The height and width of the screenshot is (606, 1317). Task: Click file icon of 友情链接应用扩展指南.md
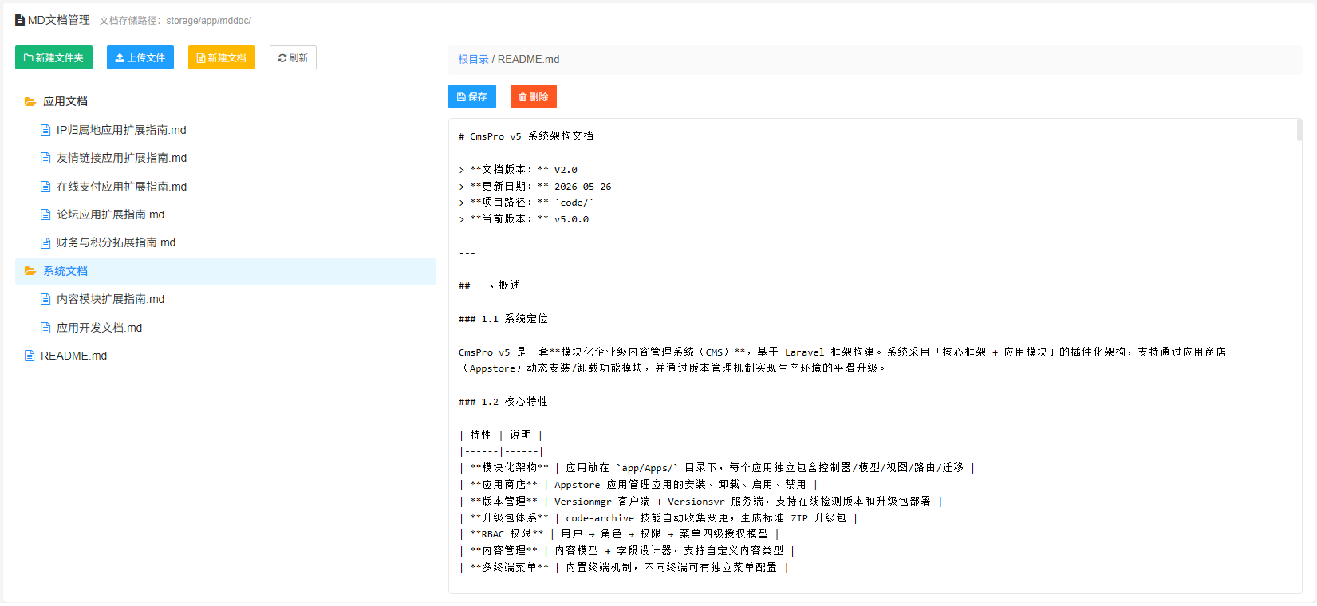tap(45, 158)
